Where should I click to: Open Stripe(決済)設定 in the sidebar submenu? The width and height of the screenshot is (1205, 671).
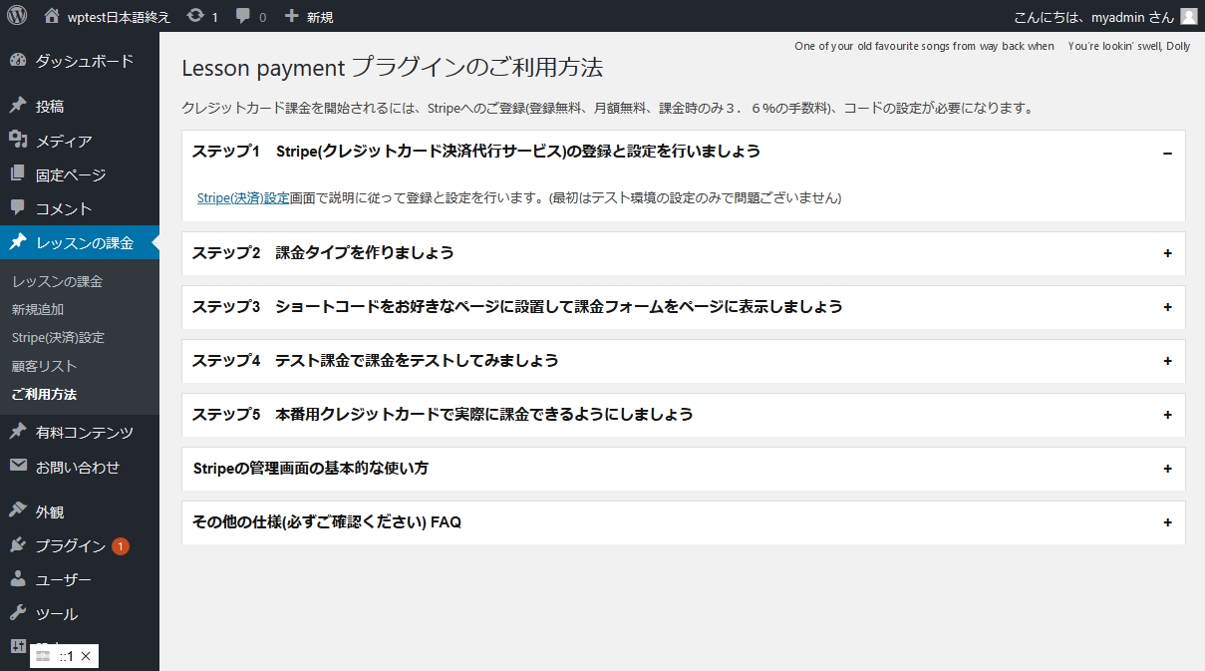pyautogui.click(x=58, y=337)
